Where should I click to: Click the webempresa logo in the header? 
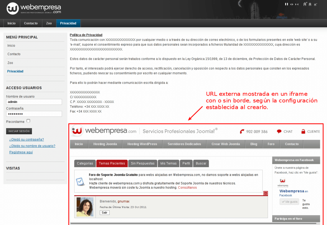tap(34, 9)
